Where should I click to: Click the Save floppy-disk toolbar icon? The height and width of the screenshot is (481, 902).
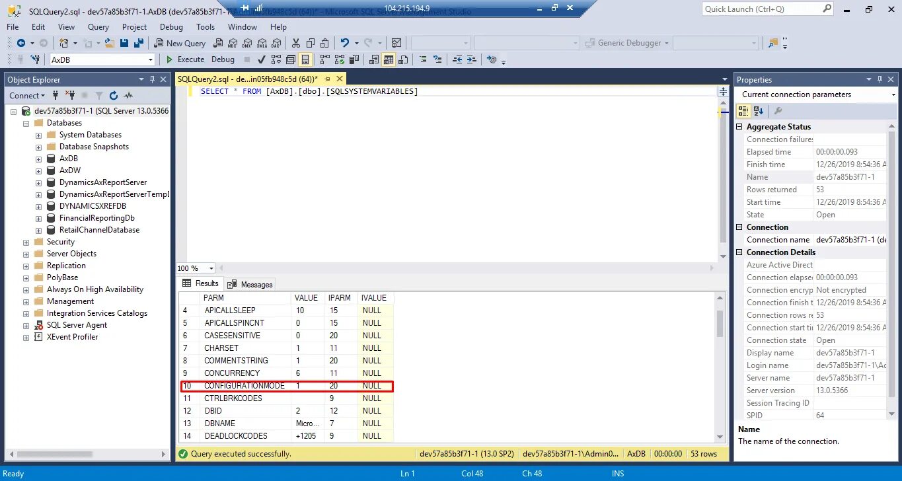(124, 43)
